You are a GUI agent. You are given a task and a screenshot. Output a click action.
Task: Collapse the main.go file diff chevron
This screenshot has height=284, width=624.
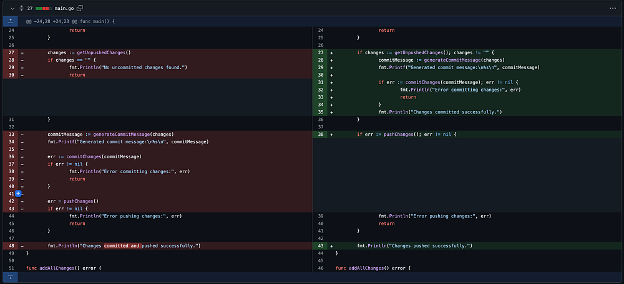coord(12,8)
